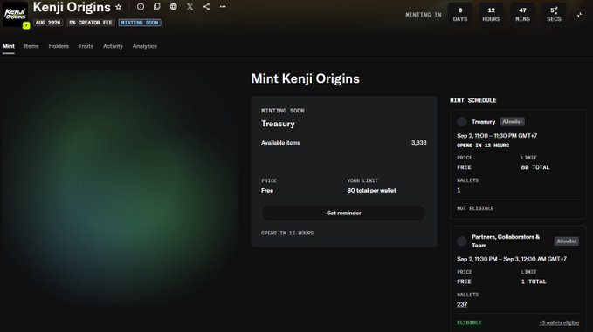Viewport: 593px width, 332px height.
Task: Click the "MINT SCHEDULE" heading
Action: 473,100
